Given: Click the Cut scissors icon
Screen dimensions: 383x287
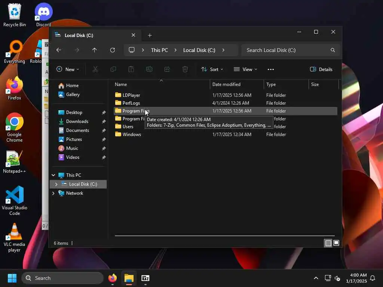Looking at the screenshot, I should pyautogui.click(x=95, y=69).
